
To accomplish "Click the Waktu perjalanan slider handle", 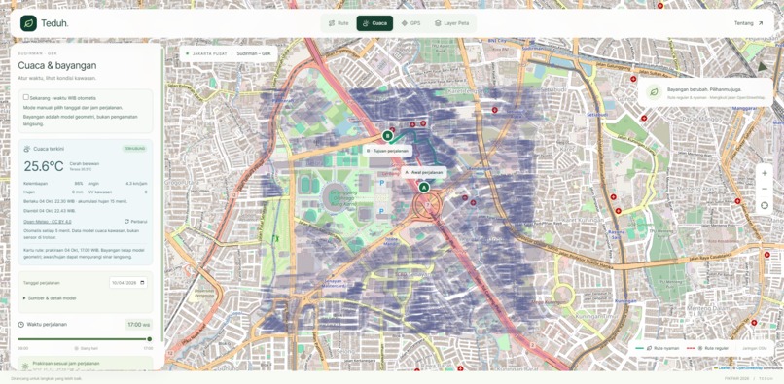I will click(x=149, y=339).
